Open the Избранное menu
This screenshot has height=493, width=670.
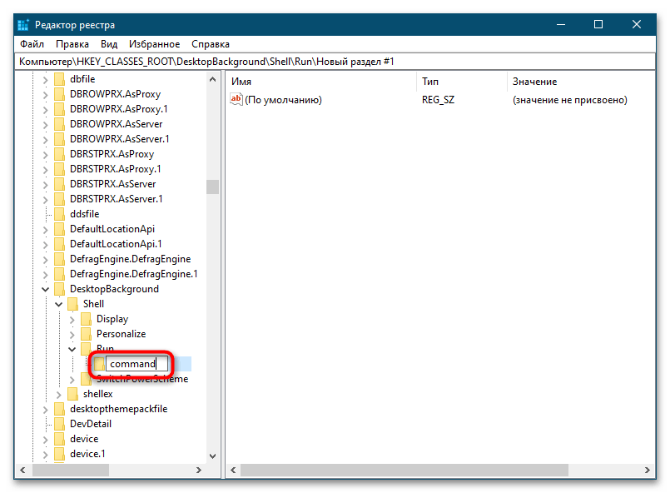coord(154,44)
